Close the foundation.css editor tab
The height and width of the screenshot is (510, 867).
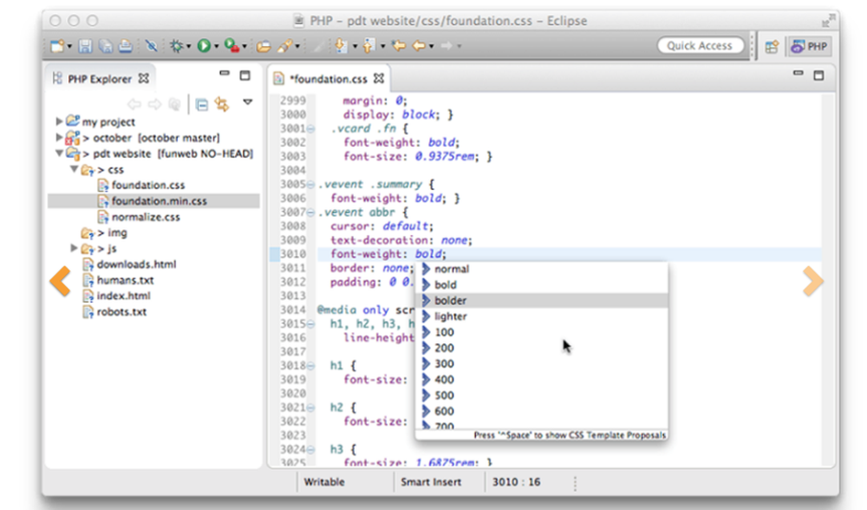(379, 79)
